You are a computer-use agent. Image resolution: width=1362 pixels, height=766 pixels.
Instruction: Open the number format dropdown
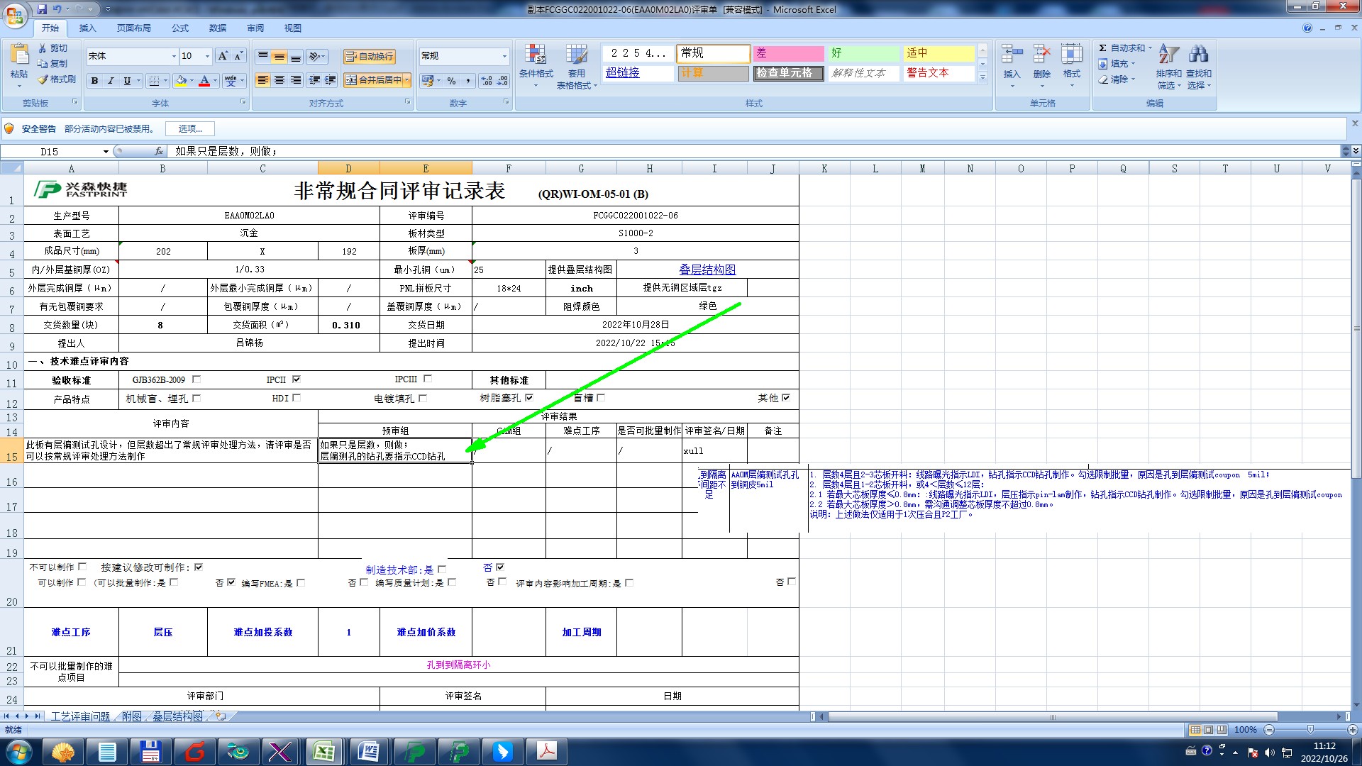504,56
